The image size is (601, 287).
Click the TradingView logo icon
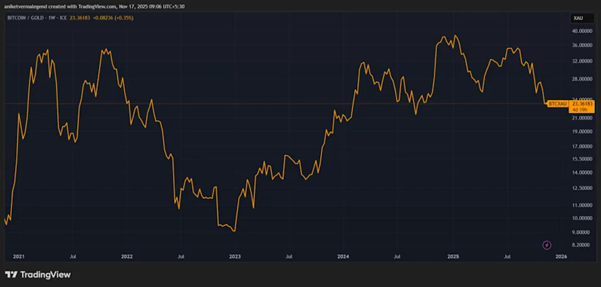[x=11, y=274]
